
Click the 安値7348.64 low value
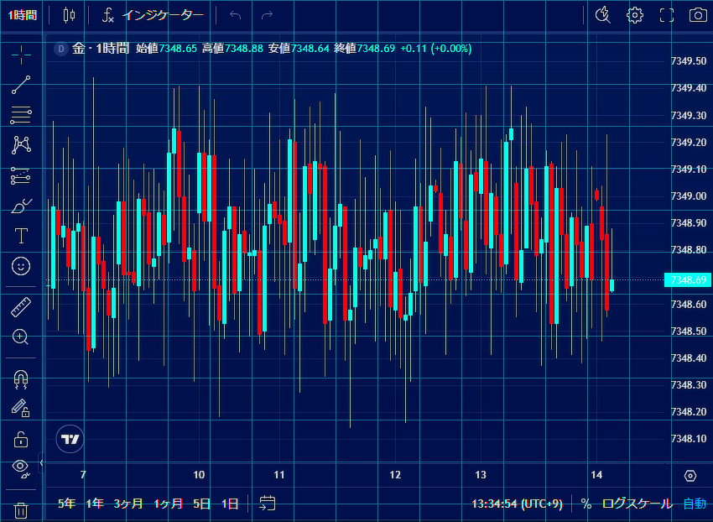pyautogui.click(x=299, y=48)
